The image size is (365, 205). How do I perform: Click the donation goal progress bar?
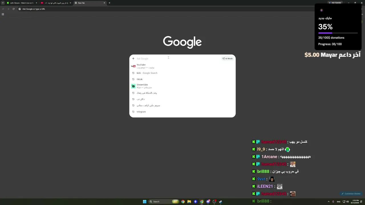pyautogui.click(x=338, y=33)
